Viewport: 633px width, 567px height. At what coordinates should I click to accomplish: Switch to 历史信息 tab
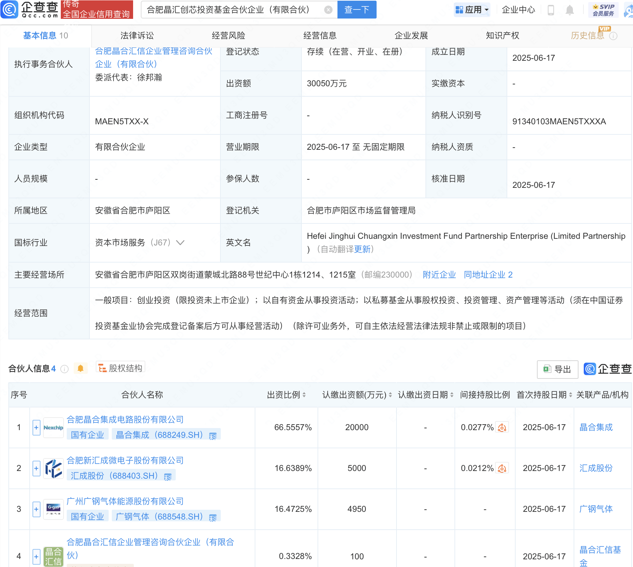pyautogui.click(x=588, y=36)
